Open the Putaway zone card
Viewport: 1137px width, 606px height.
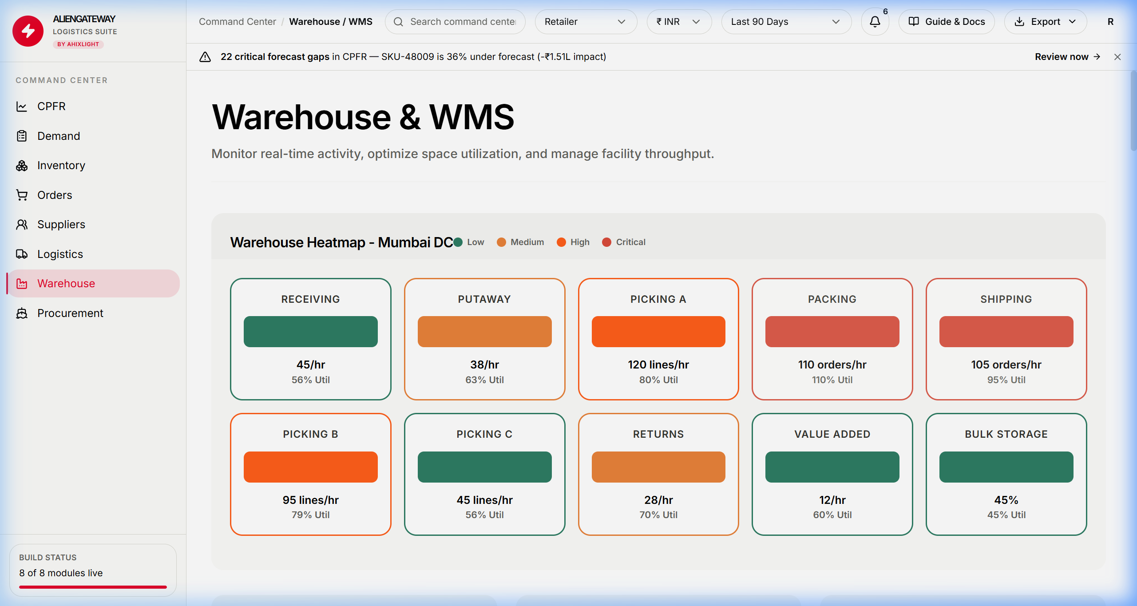coord(484,339)
